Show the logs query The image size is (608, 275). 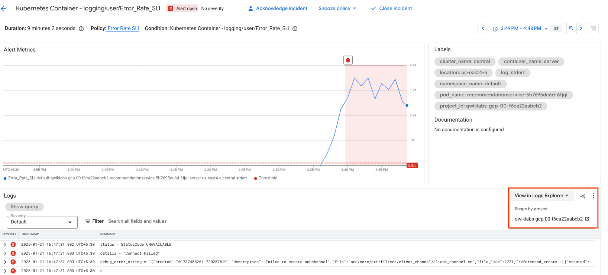pyautogui.click(x=25, y=207)
